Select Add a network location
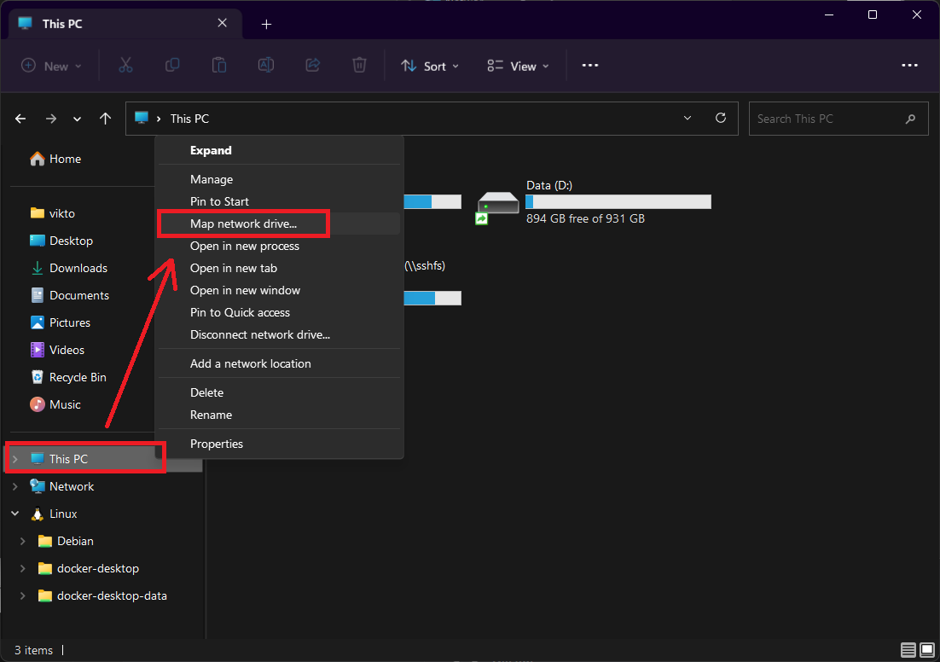This screenshot has height=662, width=940. click(280, 363)
